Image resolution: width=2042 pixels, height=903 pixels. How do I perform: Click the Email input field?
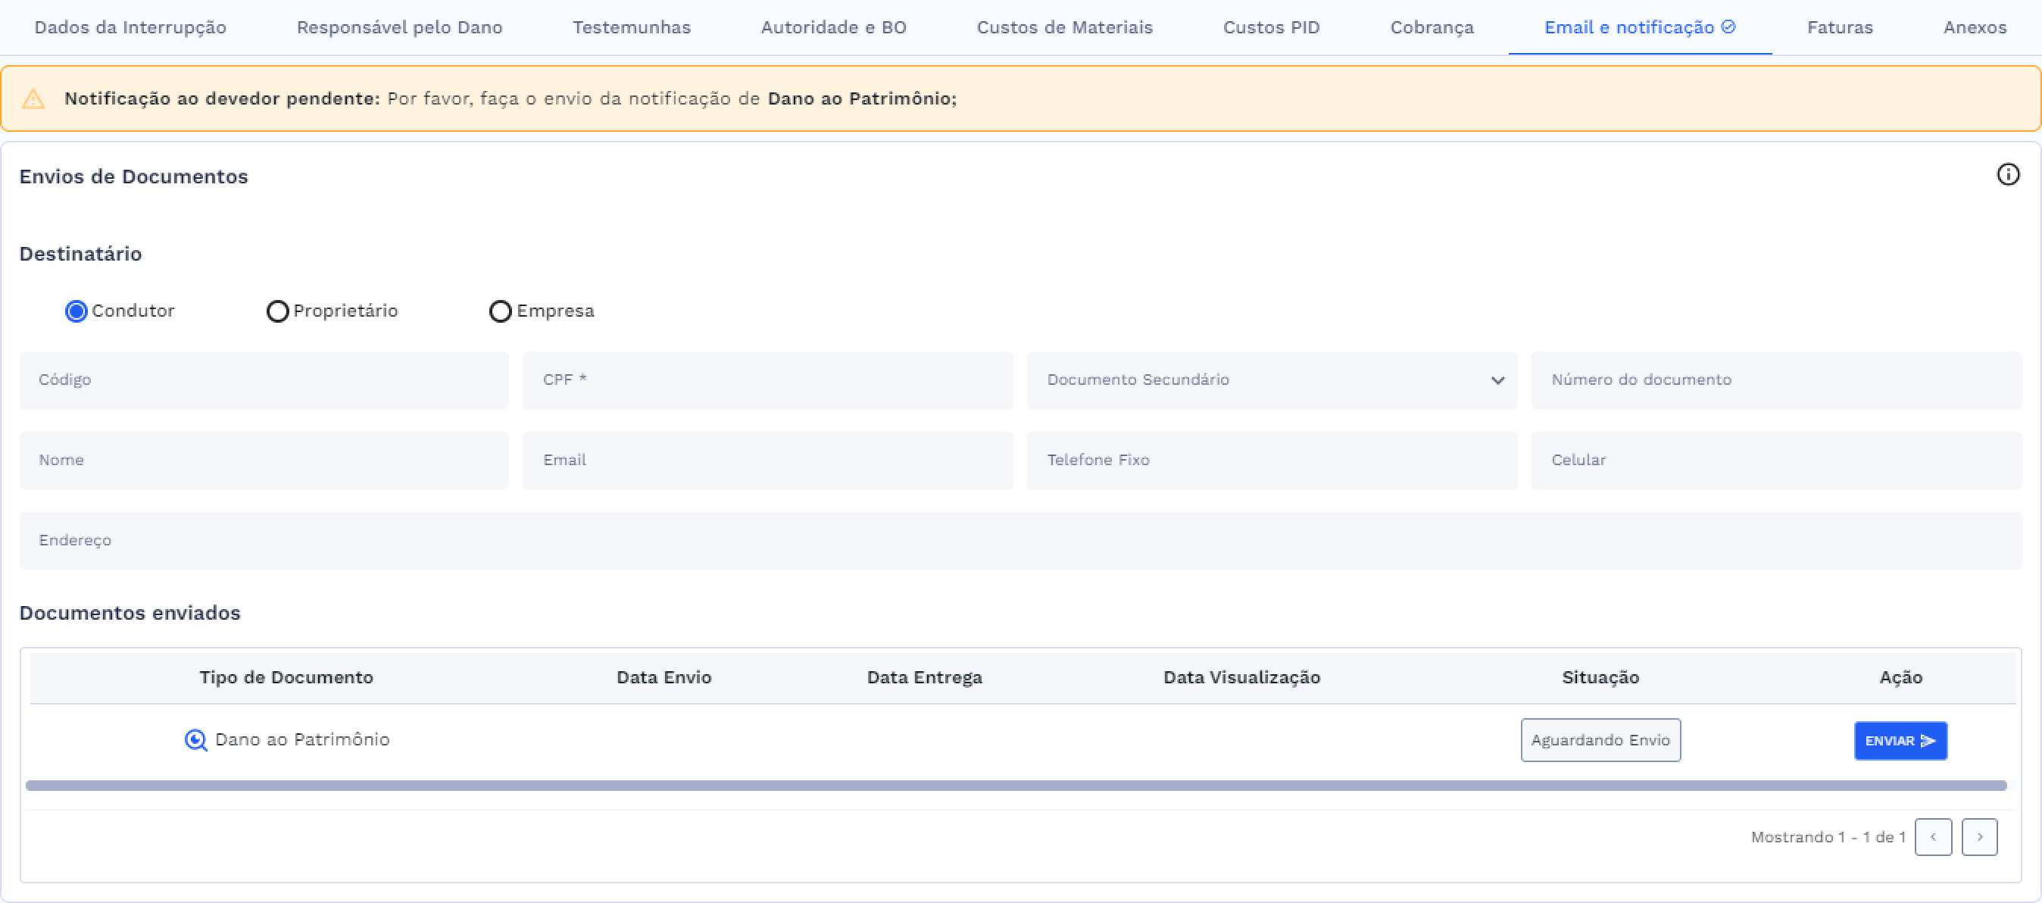[767, 460]
